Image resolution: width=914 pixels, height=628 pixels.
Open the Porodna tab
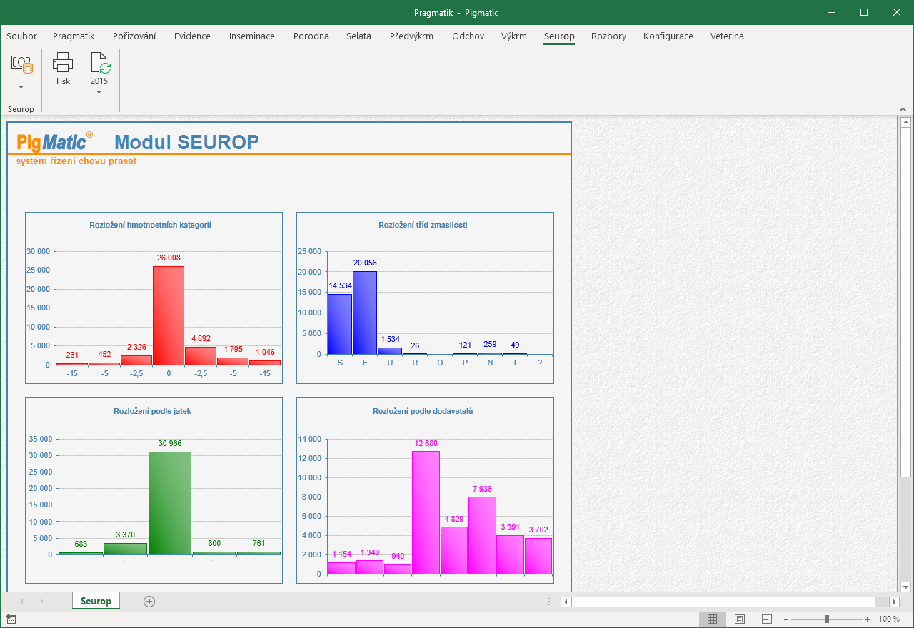pos(311,36)
